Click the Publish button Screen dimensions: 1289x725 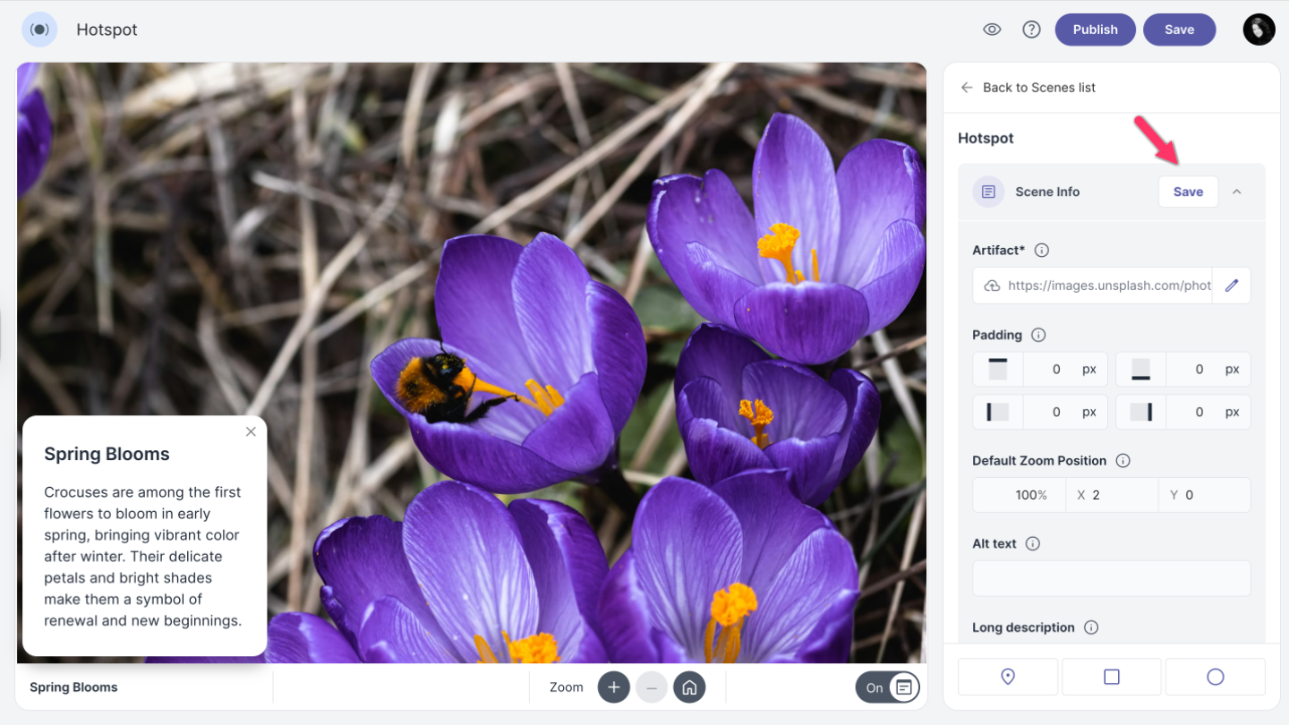coord(1095,30)
